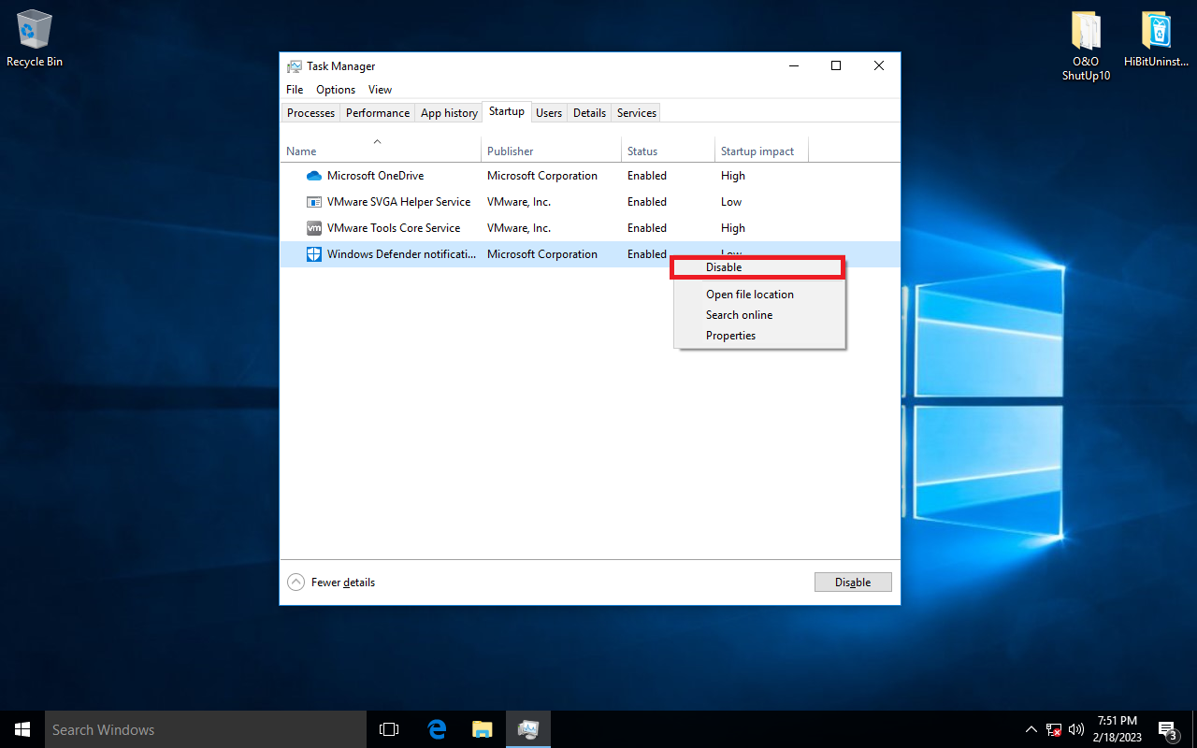
Task: Open the Action Center notifications icon
Action: [1167, 729]
